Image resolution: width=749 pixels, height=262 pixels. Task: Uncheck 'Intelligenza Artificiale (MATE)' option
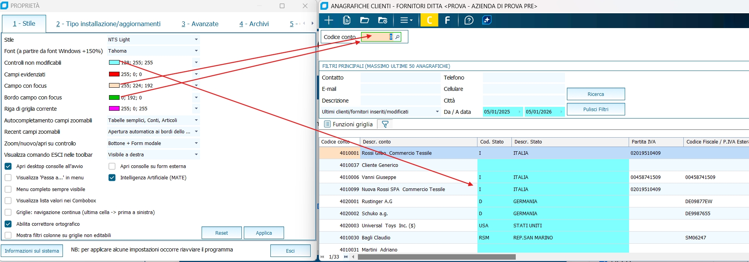click(112, 178)
